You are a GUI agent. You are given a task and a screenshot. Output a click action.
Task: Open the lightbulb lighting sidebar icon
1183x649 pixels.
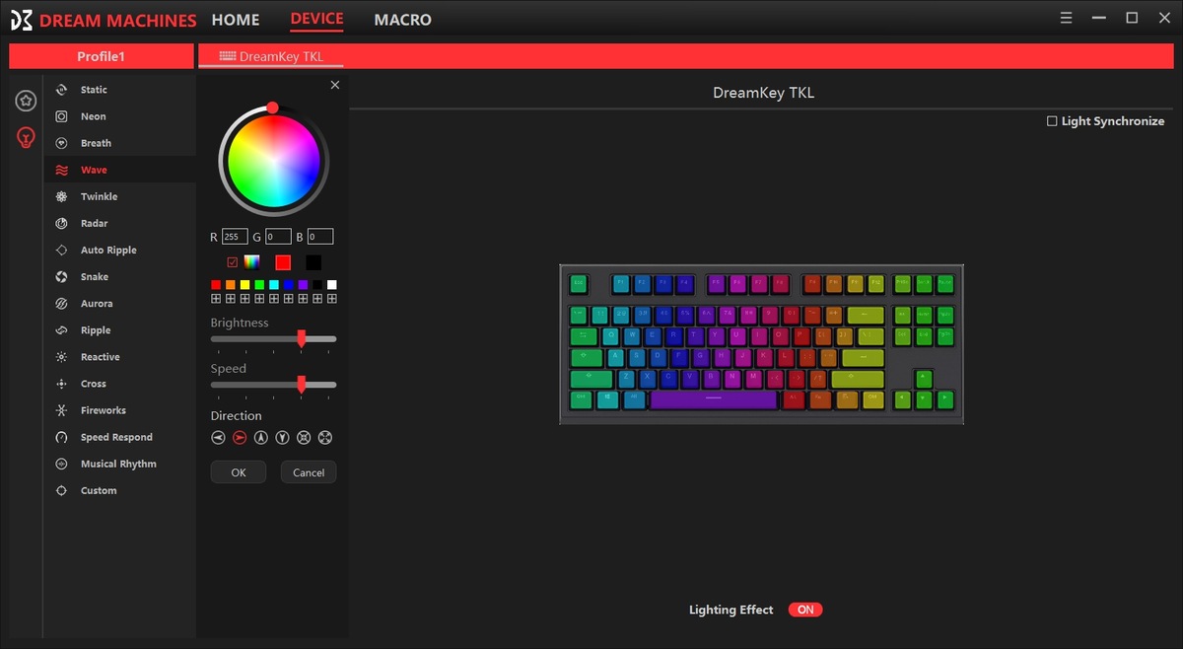26,137
